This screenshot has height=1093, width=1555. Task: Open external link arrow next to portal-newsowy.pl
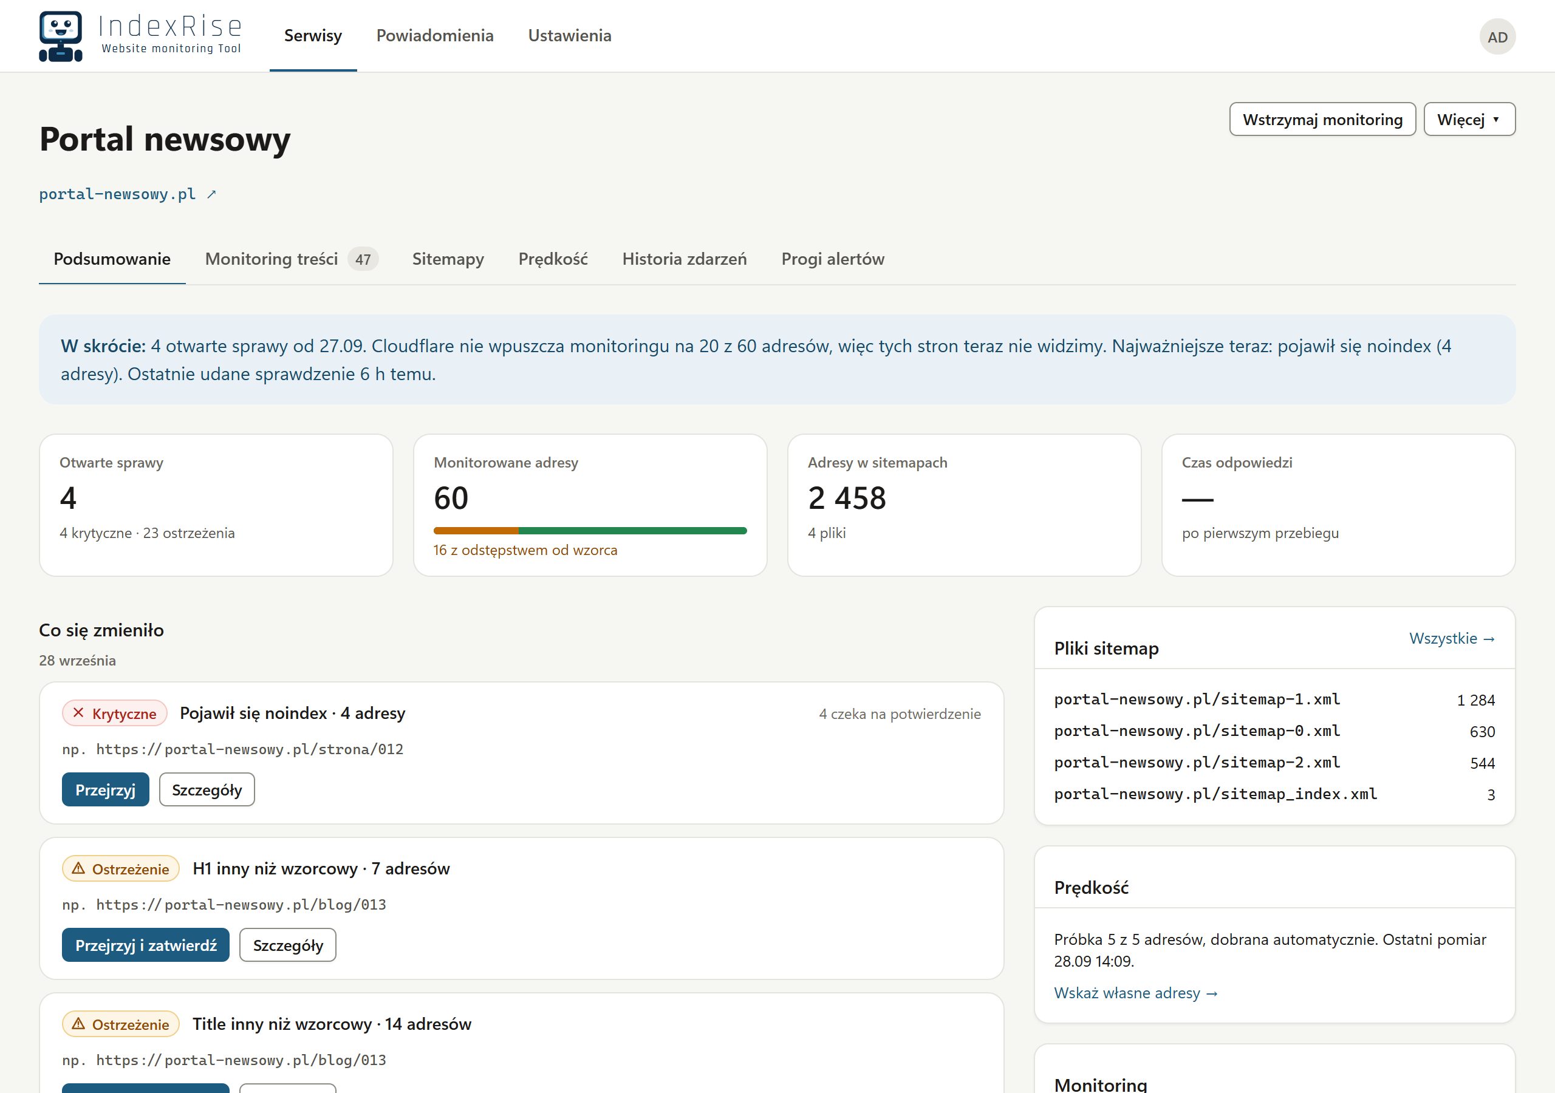[x=211, y=194]
